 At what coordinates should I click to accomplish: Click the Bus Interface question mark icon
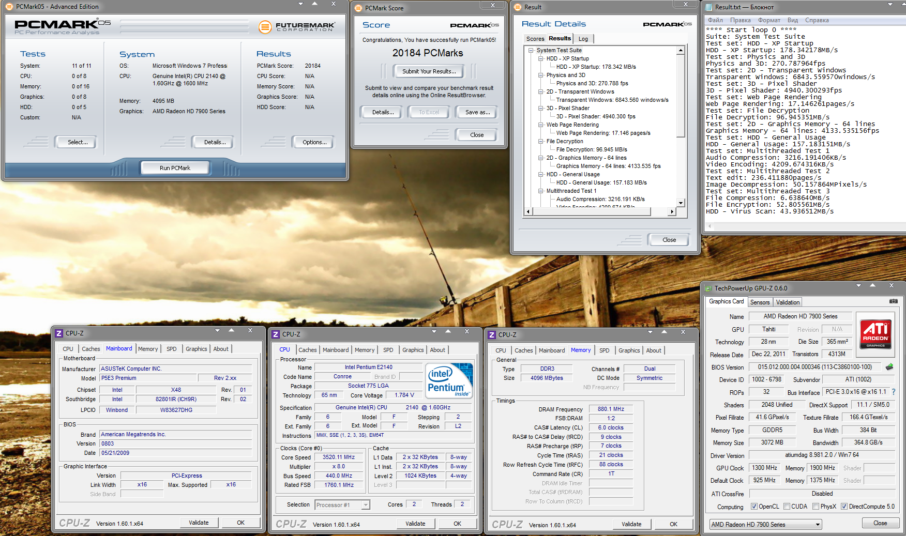[894, 392]
